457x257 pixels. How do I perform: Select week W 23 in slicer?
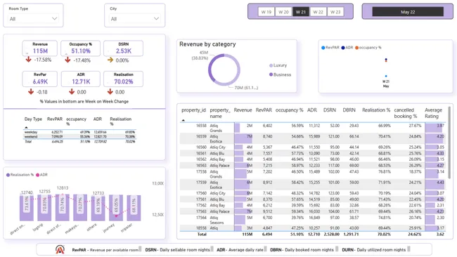pyautogui.click(x=335, y=12)
